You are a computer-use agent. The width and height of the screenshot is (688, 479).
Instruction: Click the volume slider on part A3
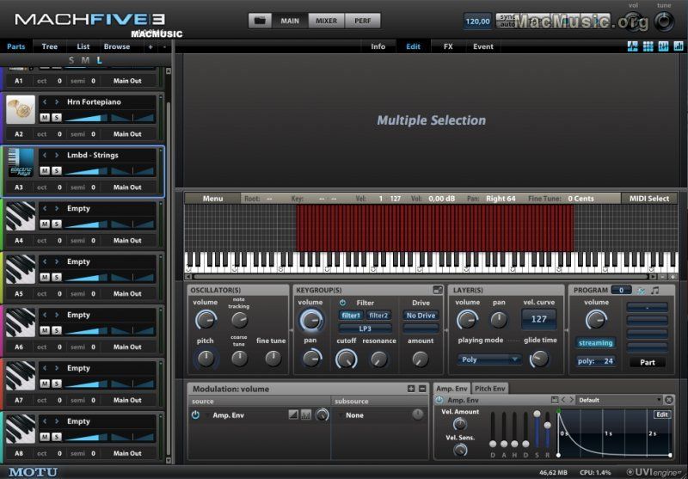tap(86, 170)
